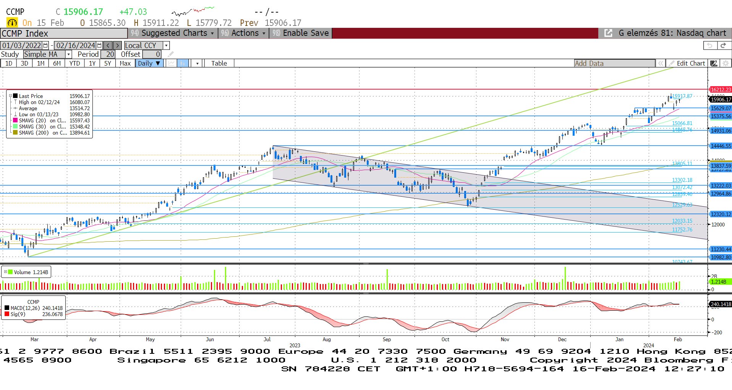Open chart settings gear icon
The width and height of the screenshot is (732, 390).
click(725, 63)
